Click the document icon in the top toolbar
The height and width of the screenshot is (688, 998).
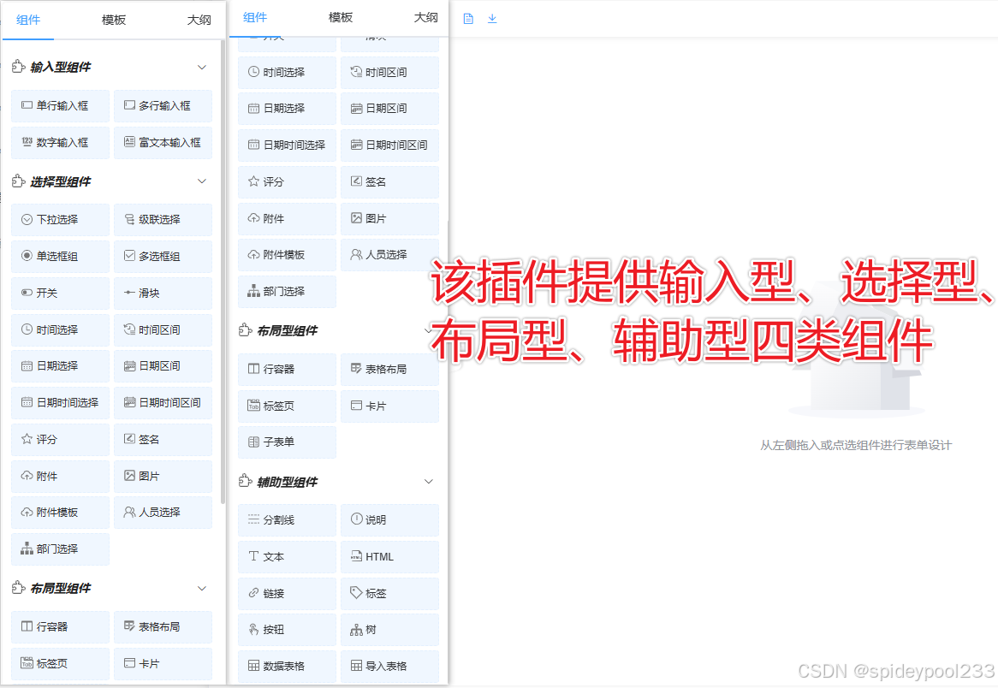click(468, 19)
